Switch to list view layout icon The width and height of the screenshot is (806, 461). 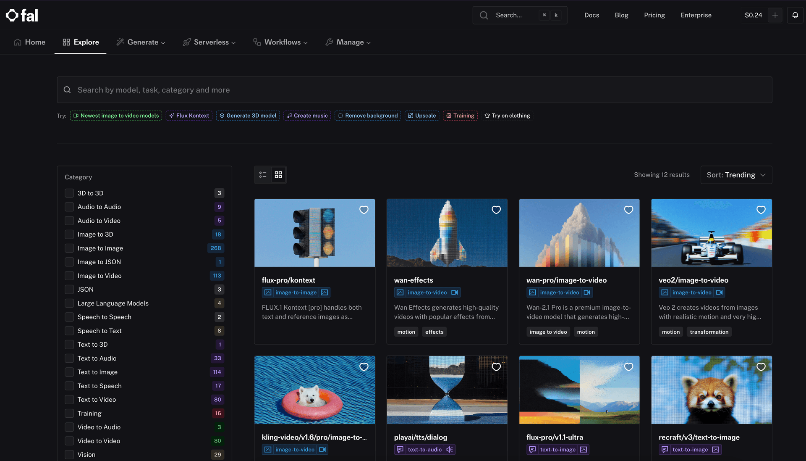point(263,175)
